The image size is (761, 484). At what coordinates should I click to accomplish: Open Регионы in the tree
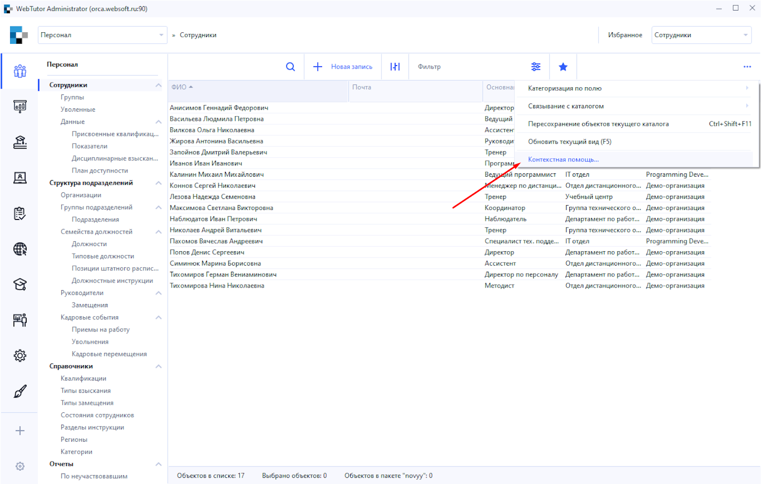[x=74, y=440]
